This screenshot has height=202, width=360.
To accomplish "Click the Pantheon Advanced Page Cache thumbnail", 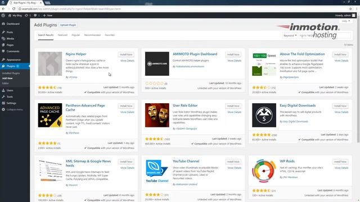I will [x=50, y=115].
